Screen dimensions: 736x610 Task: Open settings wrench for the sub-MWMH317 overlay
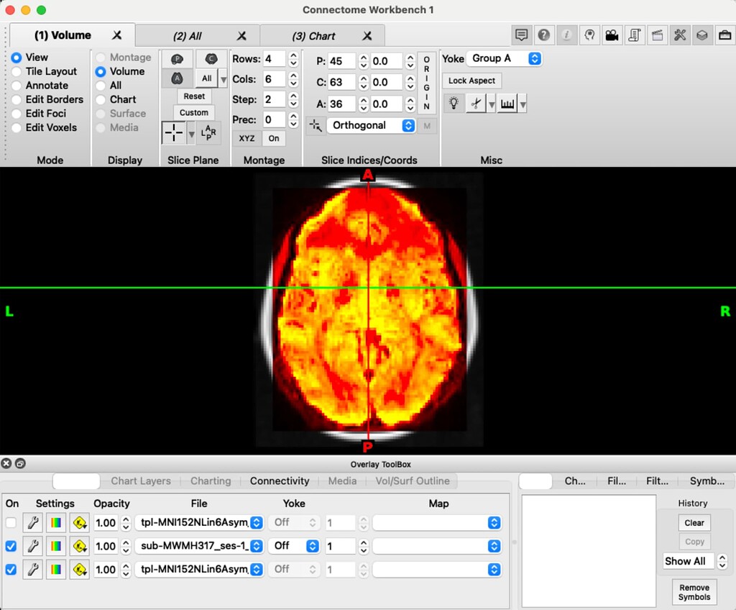pyautogui.click(x=32, y=546)
